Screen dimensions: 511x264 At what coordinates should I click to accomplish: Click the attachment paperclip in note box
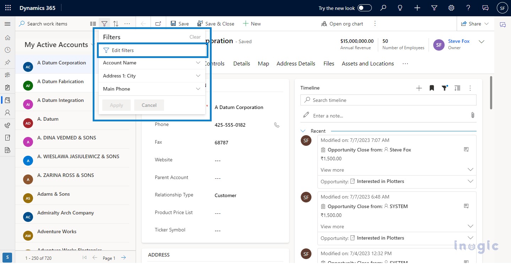[x=473, y=115]
